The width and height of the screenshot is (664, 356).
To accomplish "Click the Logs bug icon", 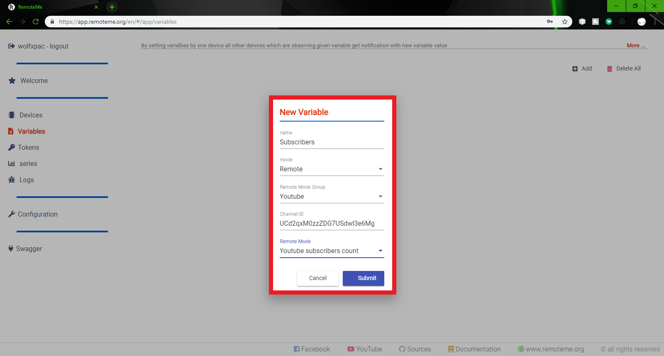I will (x=12, y=180).
